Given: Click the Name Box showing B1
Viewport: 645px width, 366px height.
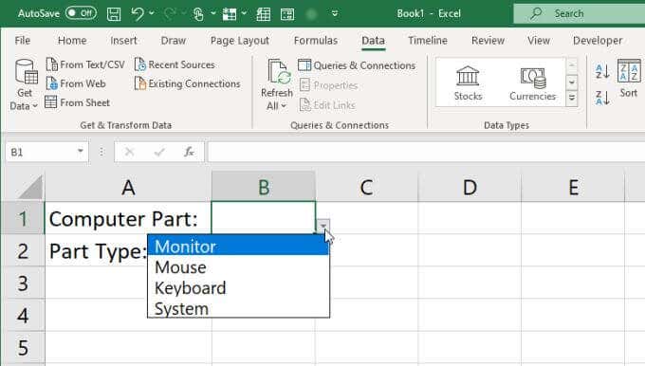Looking at the screenshot, I should point(40,152).
